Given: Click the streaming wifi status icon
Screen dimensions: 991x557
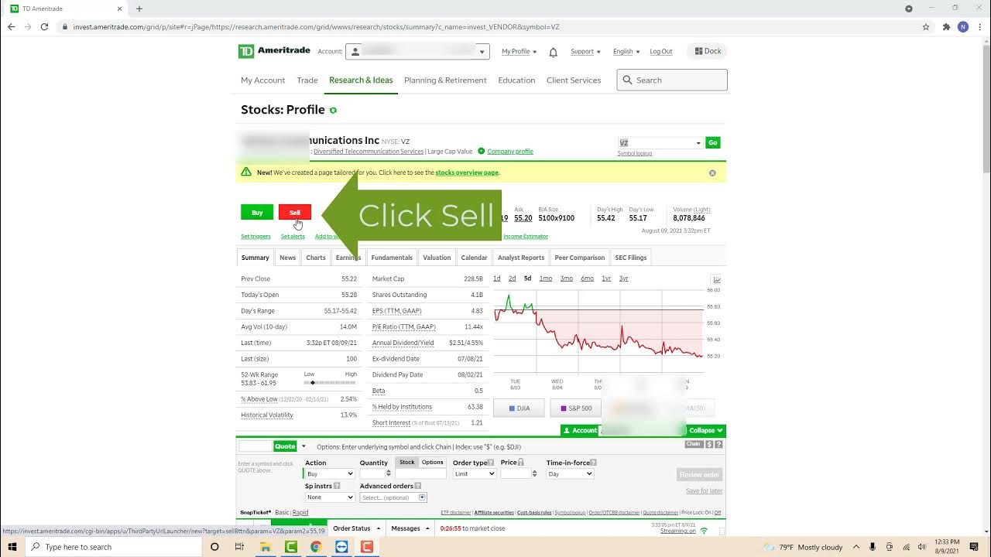Looking at the screenshot, I should tap(704, 531).
